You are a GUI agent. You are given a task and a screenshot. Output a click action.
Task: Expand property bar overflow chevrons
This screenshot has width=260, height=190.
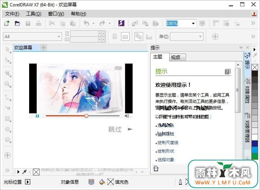coord(253,36)
